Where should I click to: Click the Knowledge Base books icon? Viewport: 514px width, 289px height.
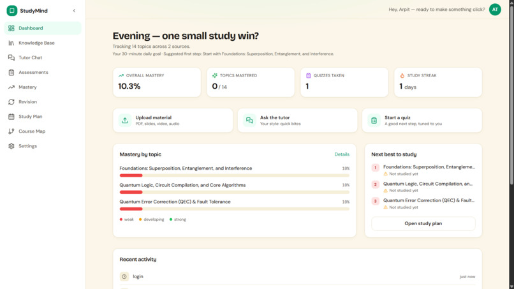[11, 43]
